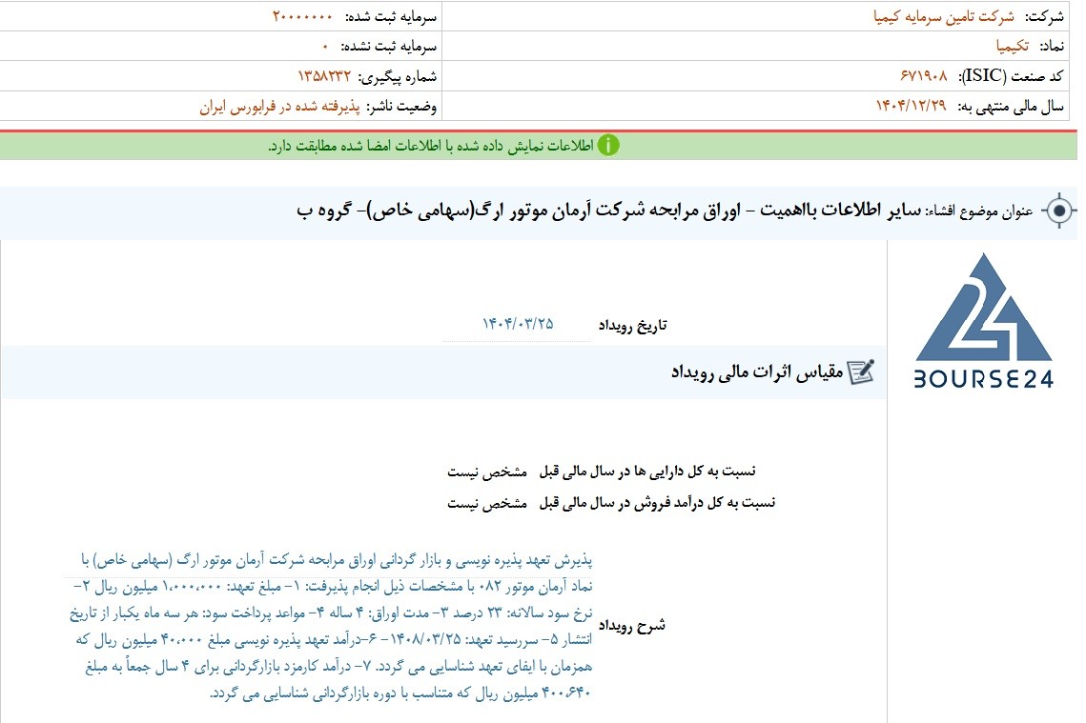
Task: Click مشخص نیست value for total assets ratio
Action: point(487,472)
